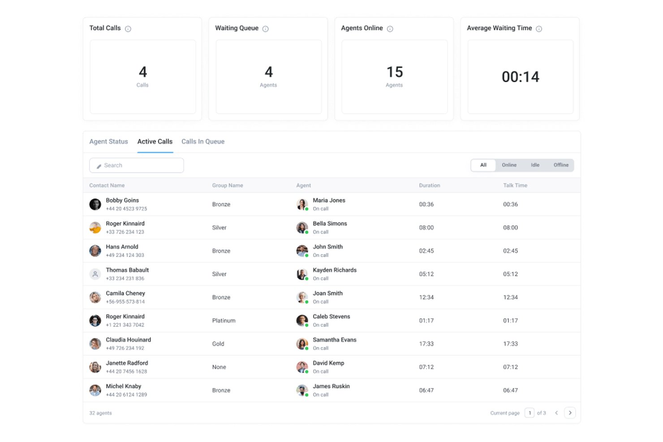The image size is (663, 442).
Task: Click agent David Kemp's avatar
Action: [302, 367]
